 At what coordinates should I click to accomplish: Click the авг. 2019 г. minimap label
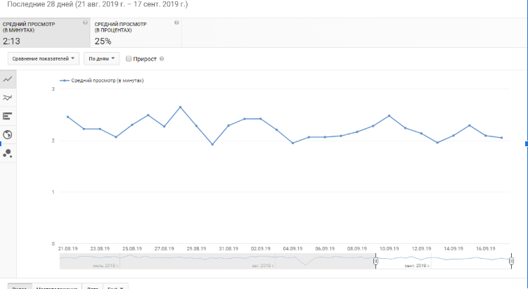(x=264, y=266)
